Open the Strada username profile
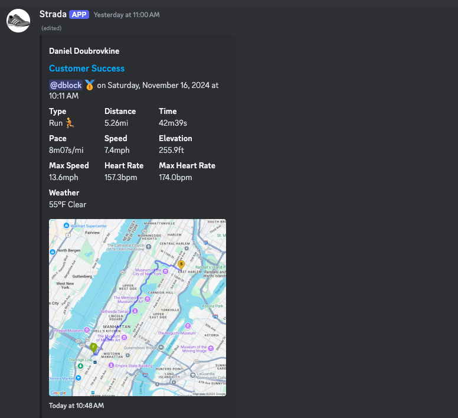This screenshot has width=458, height=418. [x=53, y=14]
